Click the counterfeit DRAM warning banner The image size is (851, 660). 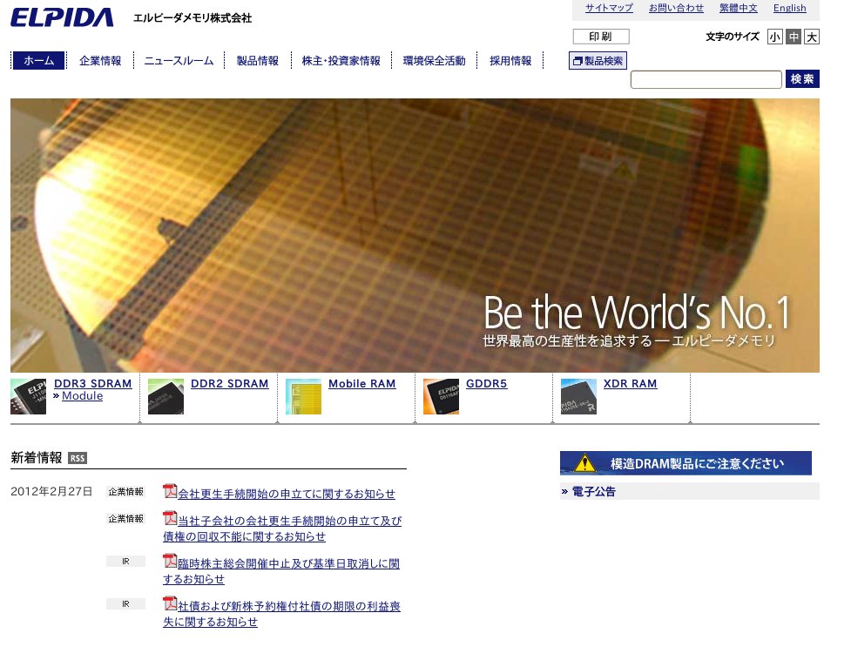686,463
